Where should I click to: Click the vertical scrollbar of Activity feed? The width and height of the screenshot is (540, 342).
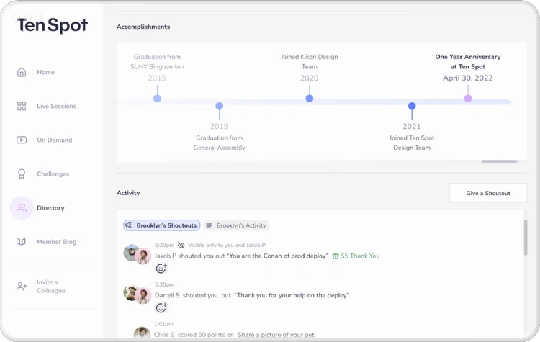pyautogui.click(x=526, y=238)
